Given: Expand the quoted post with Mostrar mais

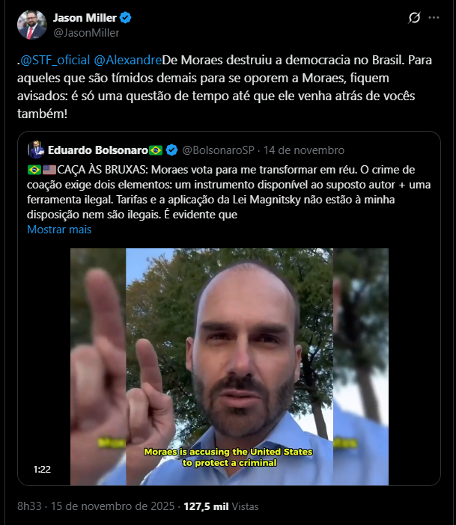Looking at the screenshot, I should point(59,230).
